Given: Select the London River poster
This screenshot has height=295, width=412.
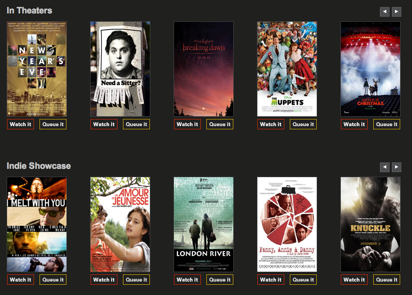Looking at the screenshot, I should pyautogui.click(x=204, y=224).
